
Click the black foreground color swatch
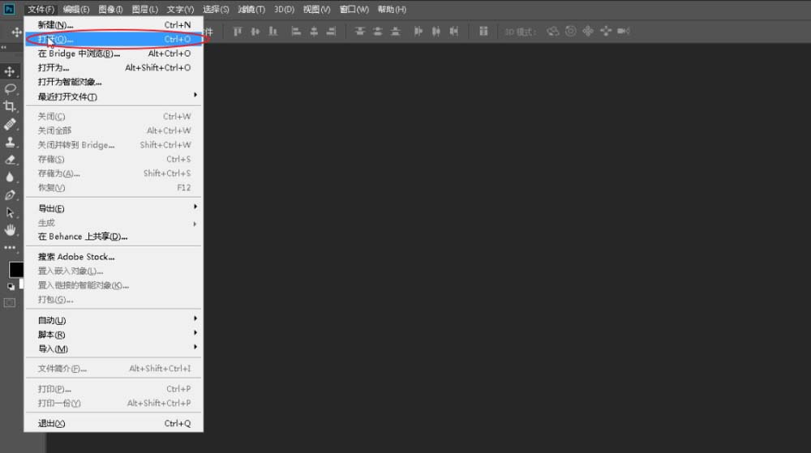click(x=15, y=269)
